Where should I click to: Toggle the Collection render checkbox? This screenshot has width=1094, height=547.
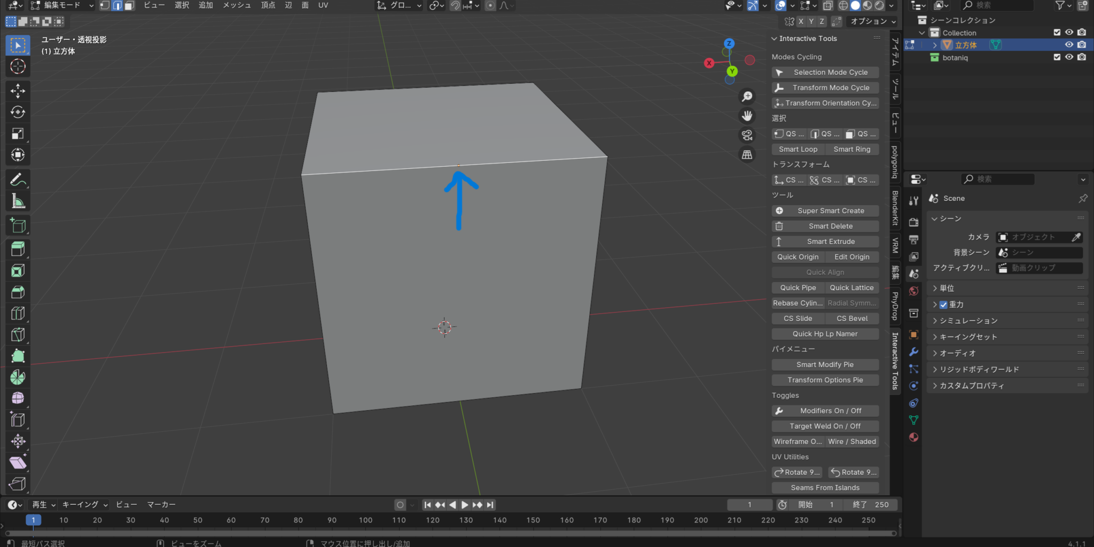(1082, 32)
